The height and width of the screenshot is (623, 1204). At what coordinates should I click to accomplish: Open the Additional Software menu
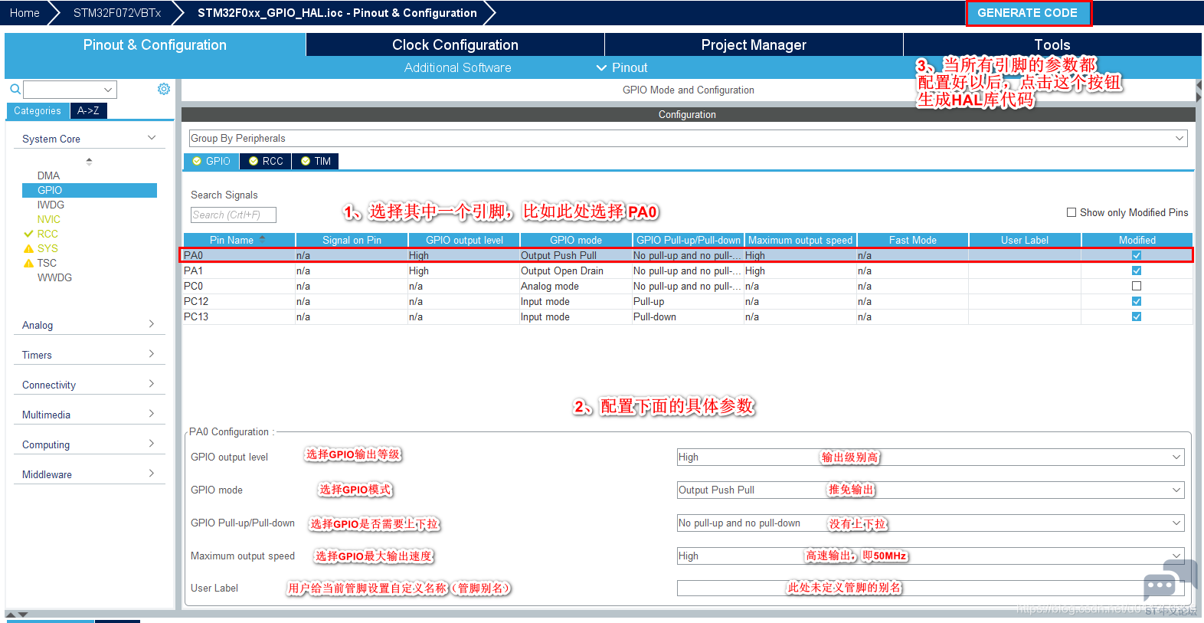(x=458, y=67)
